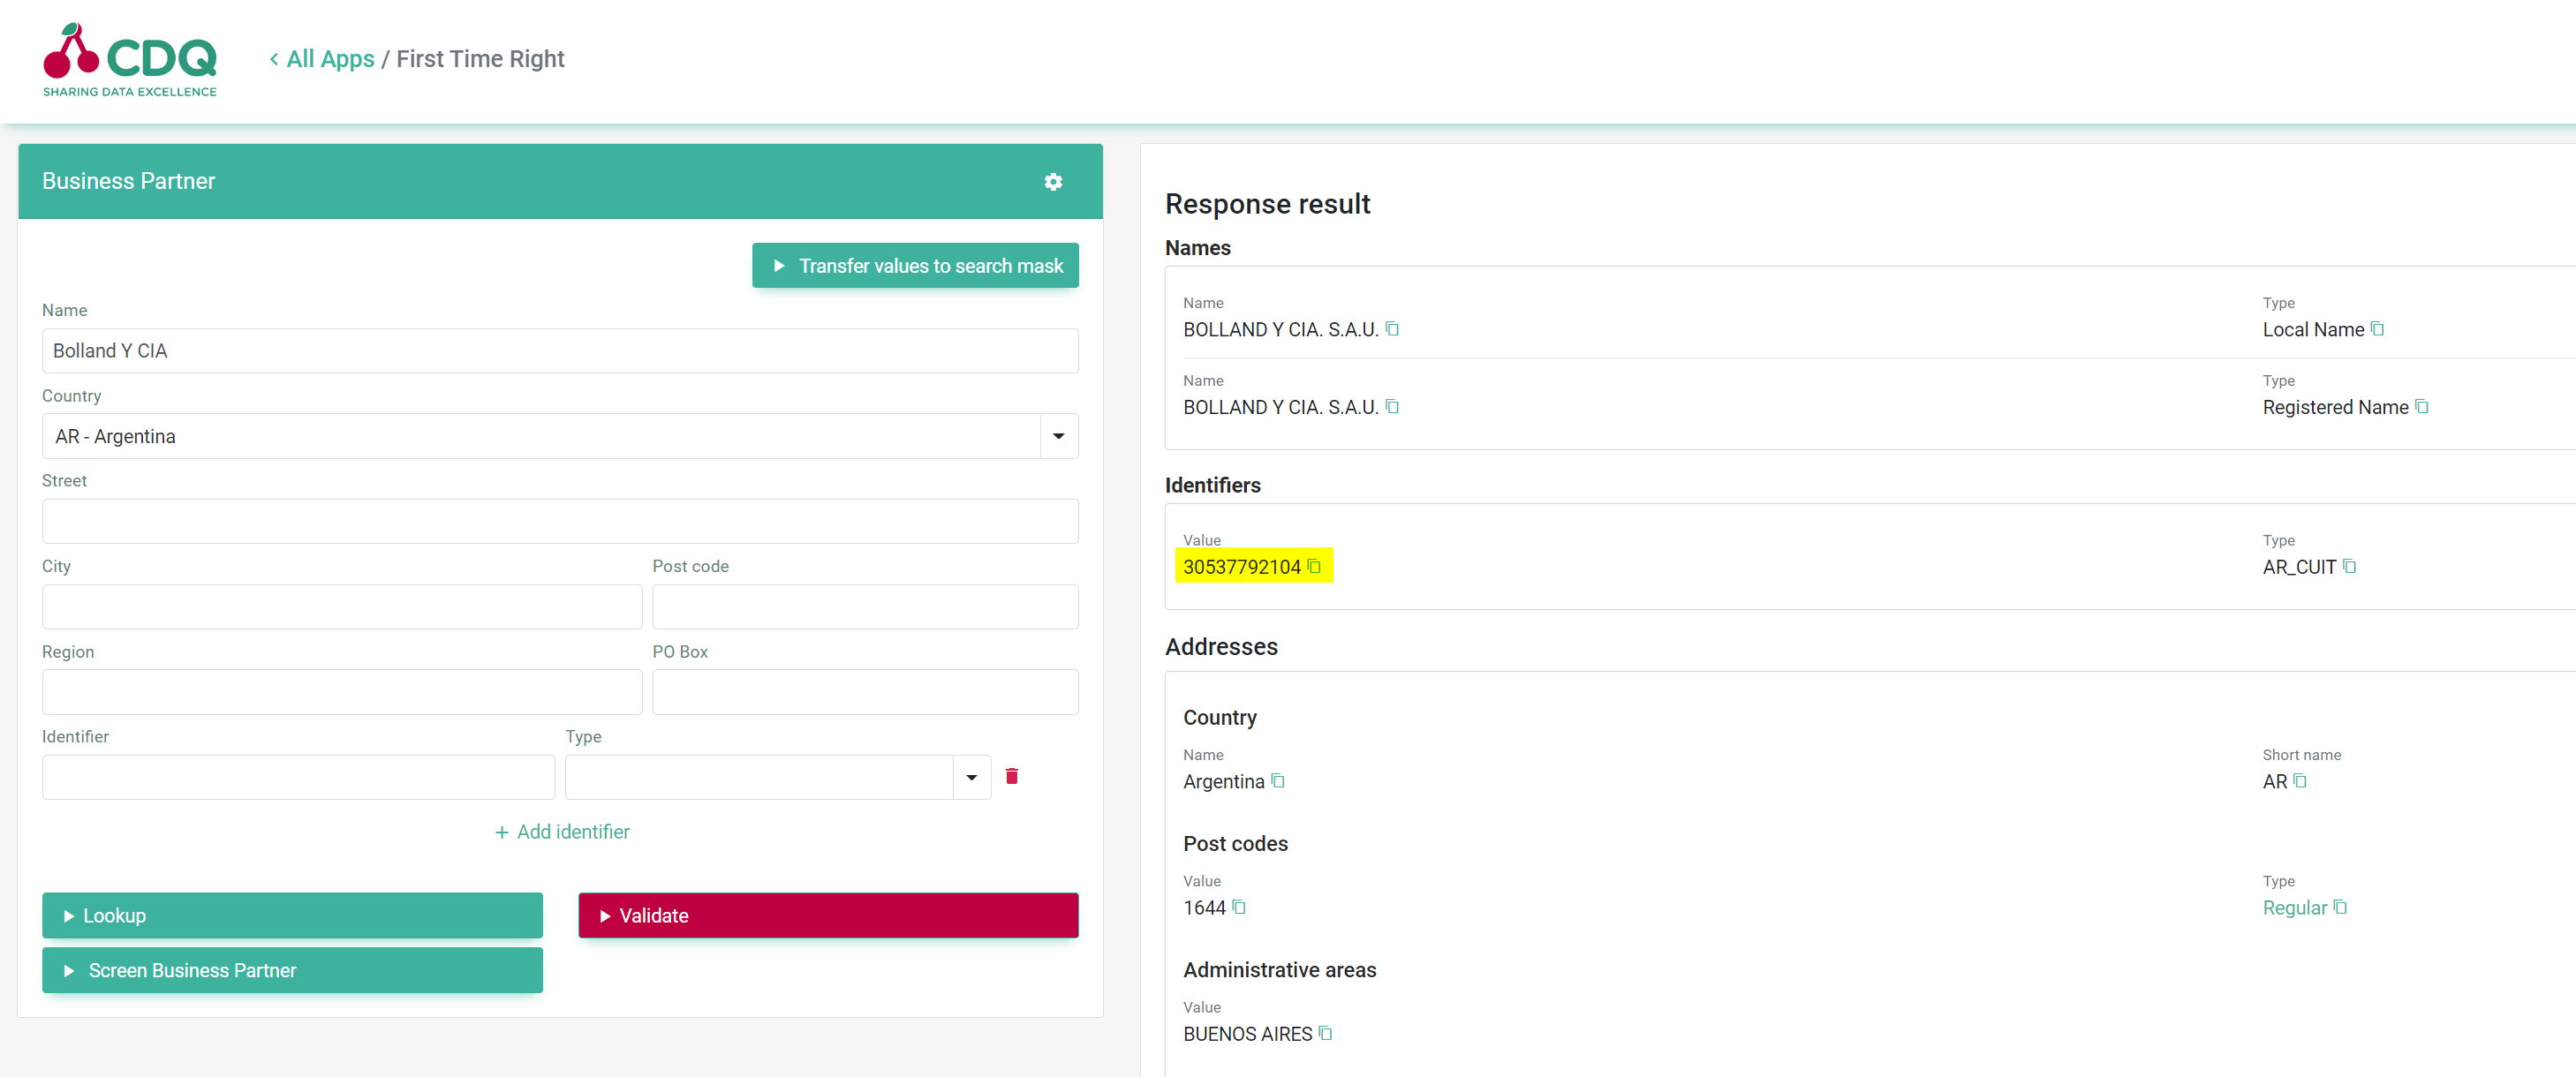Image resolution: width=2576 pixels, height=1077 pixels.
Task: Expand the Country dropdown arrow
Action: pos(1058,436)
